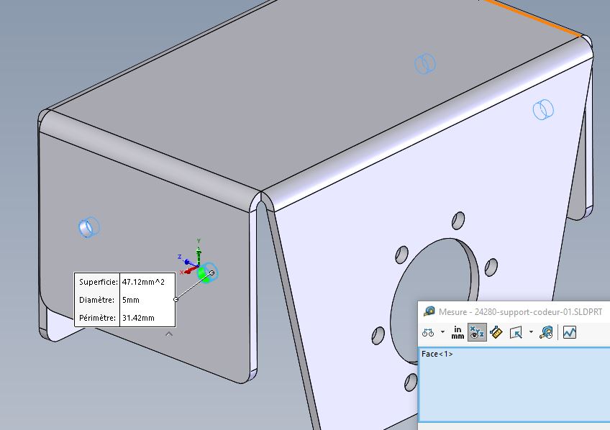
Task: Click the Arc/Circle Measurements binoculars icon
Action: [x=428, y=332]
